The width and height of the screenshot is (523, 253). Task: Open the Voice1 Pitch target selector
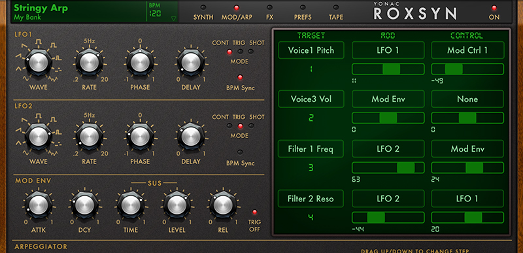[x=311, y=50]
